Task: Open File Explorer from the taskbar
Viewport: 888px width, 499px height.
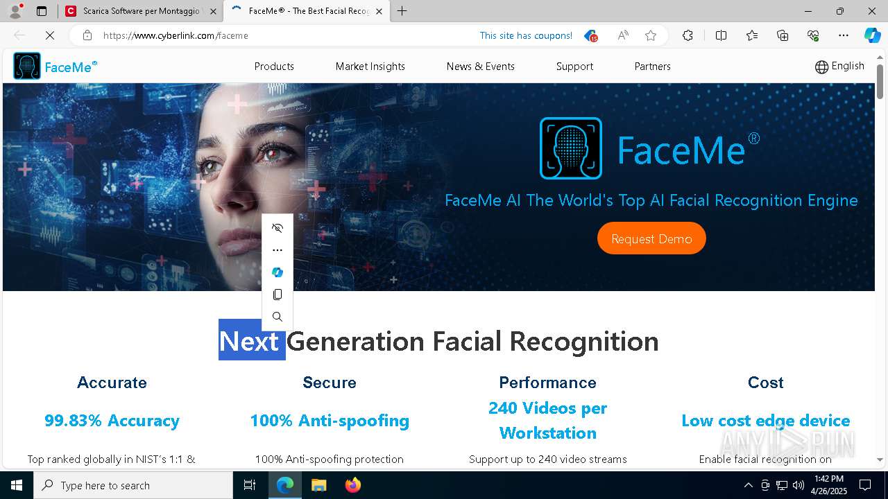Action: (319, 485)
